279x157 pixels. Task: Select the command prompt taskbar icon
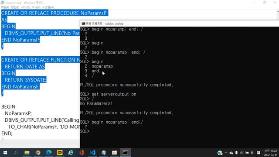[x=125, y=153]
